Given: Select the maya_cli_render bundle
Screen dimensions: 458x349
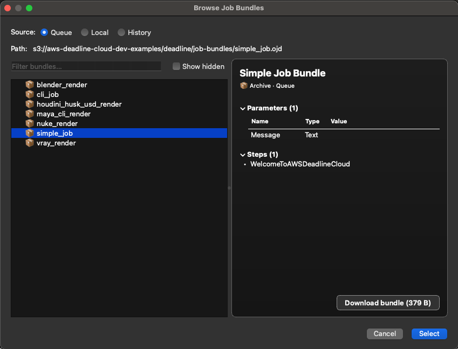Looking at the screenshot, I should 119,114.
